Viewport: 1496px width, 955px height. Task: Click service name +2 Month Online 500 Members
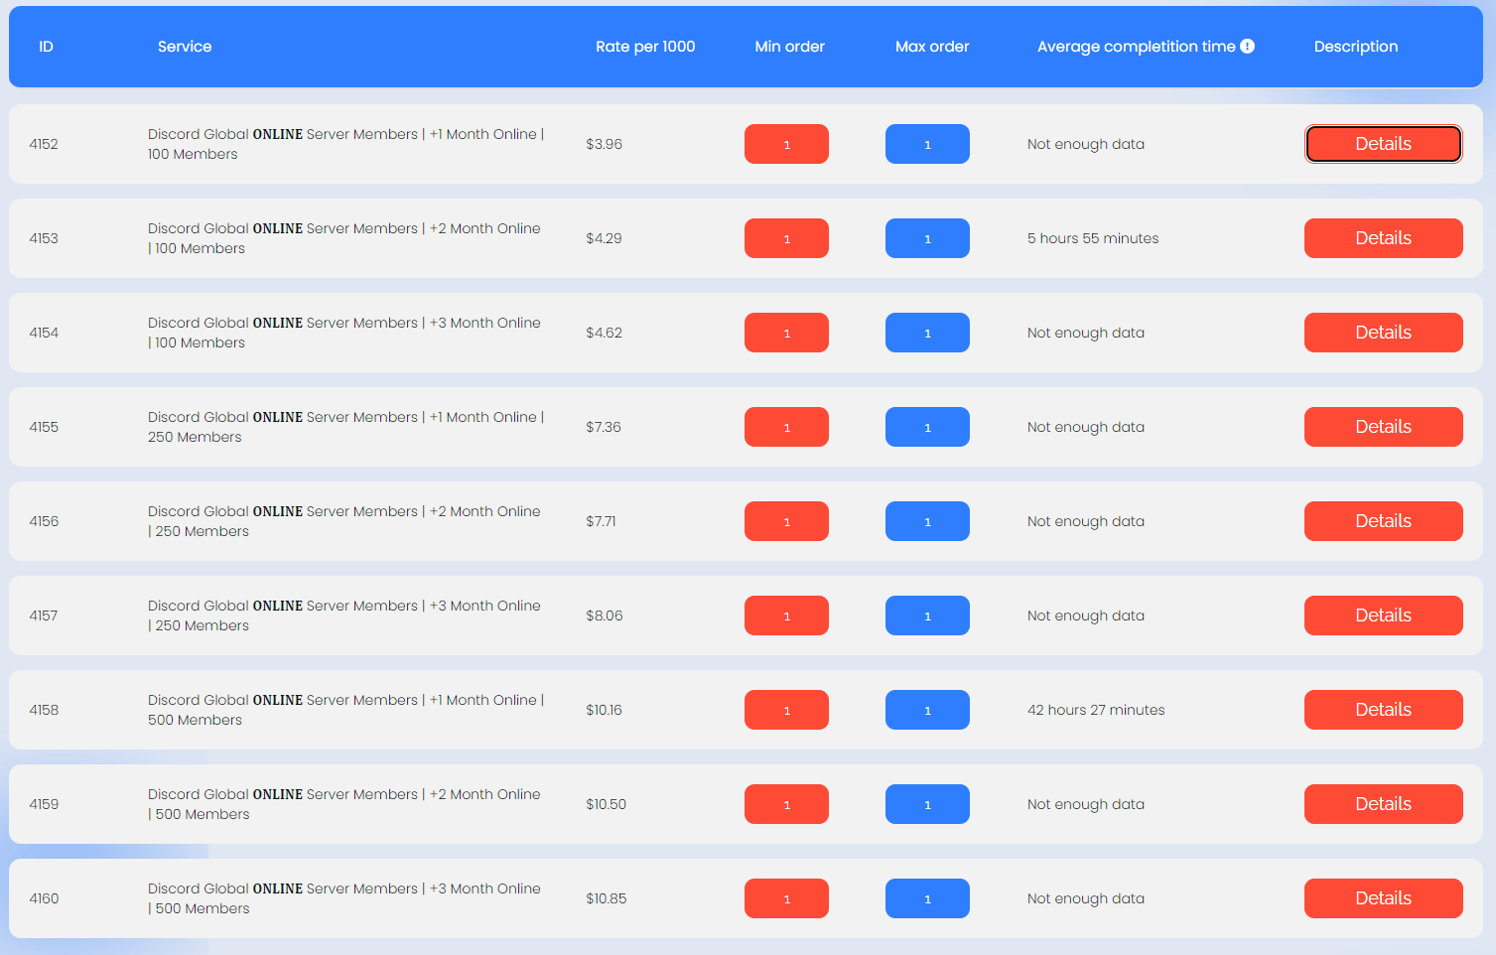(x=344, y=804)
